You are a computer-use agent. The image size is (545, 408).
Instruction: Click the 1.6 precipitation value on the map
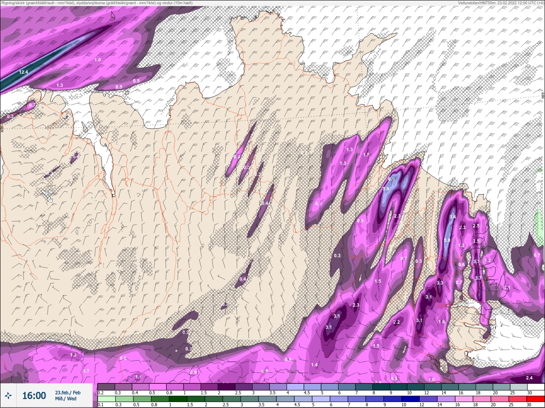442,322
